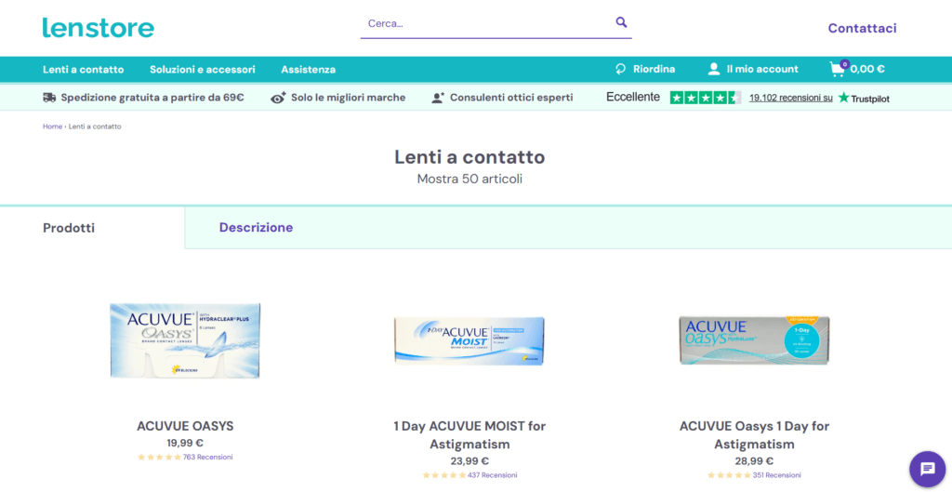Click the cart total 0,00 €

pos(867,69)
